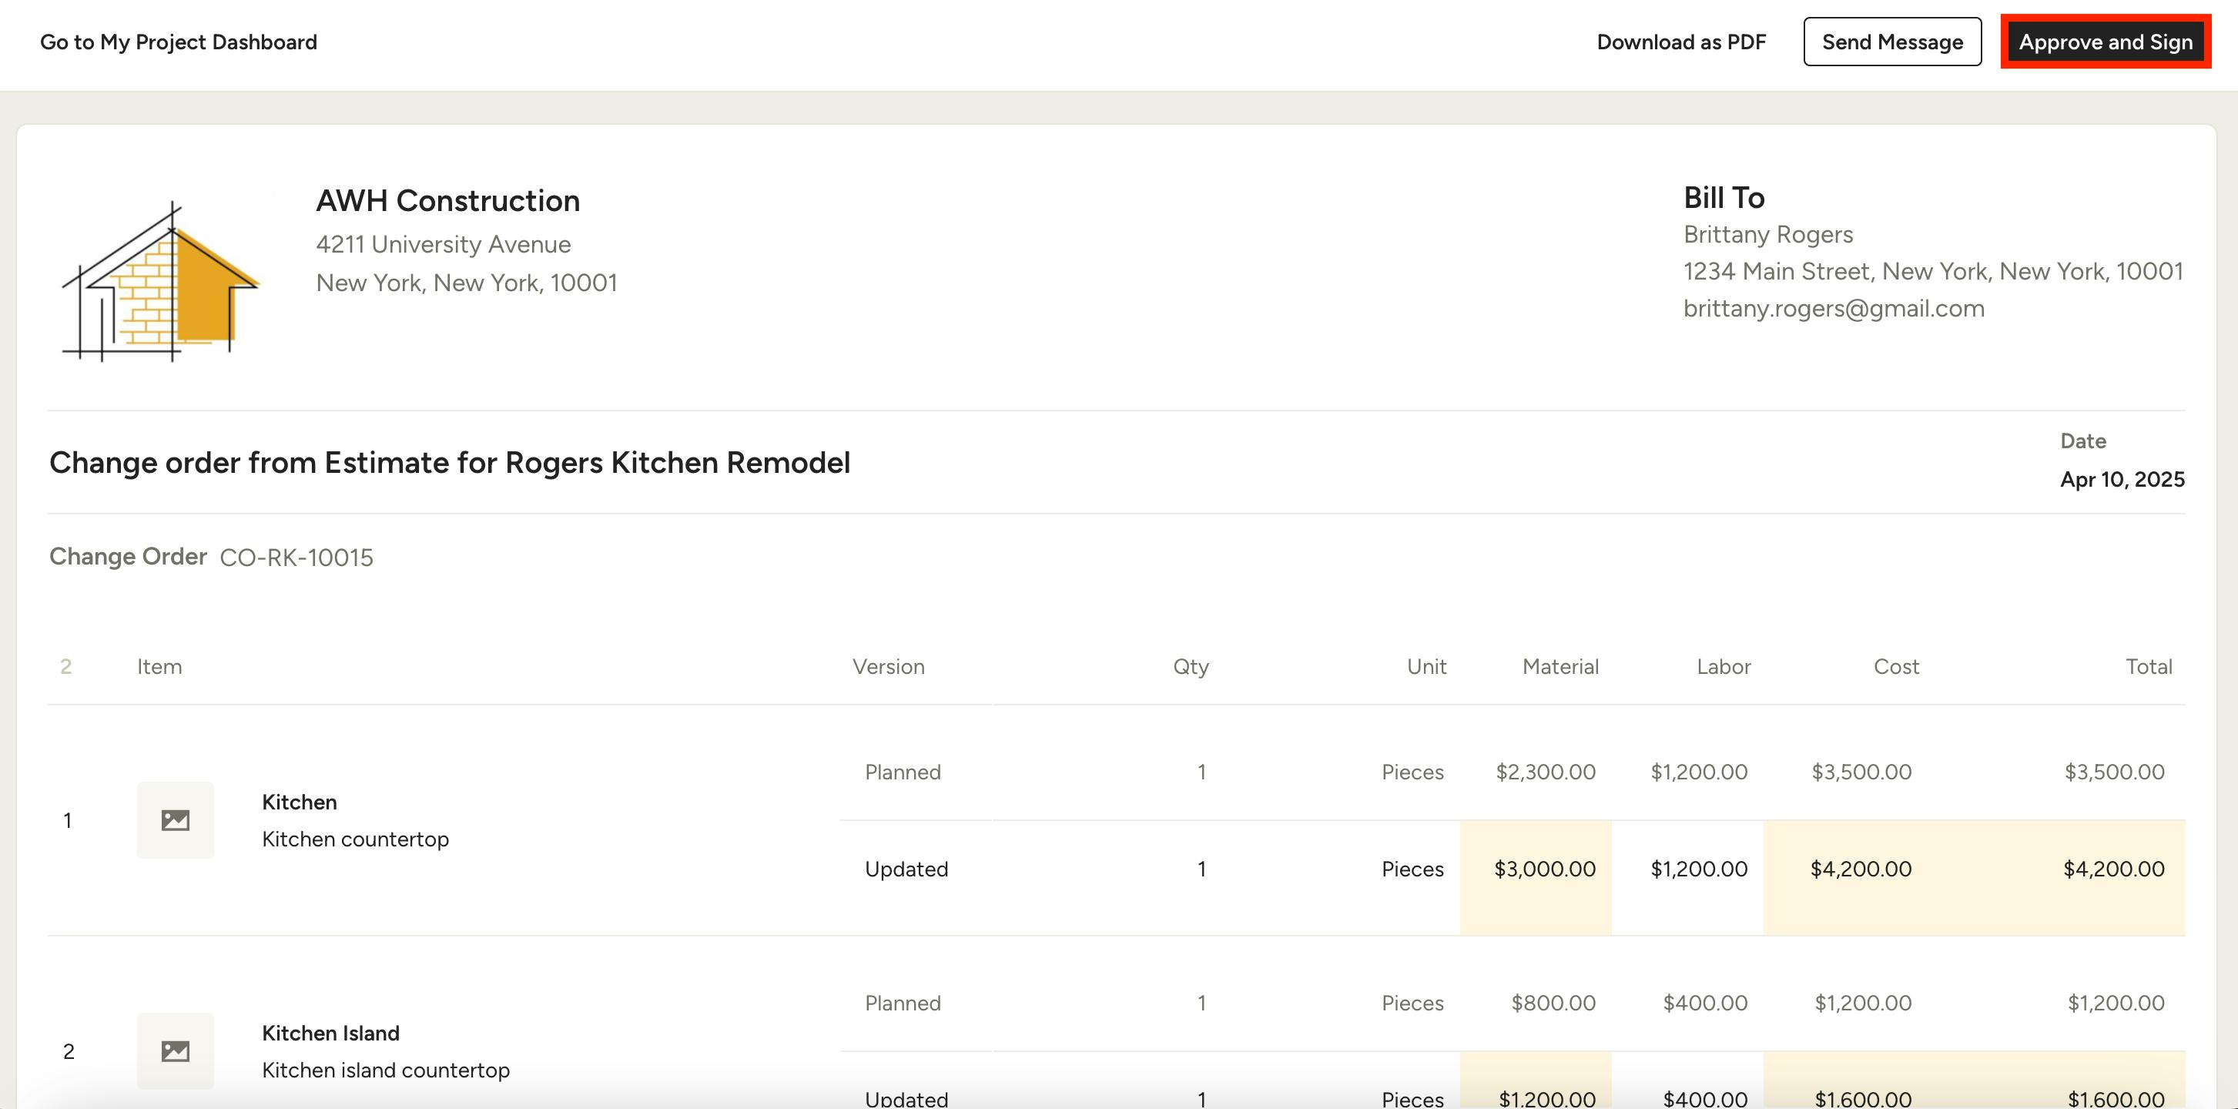Image resolution: width=2238 pixels, height=1109 pixels.
Task: Click highlighted $3,000.00 updated material cell
Action: (x=1544, y=868)
